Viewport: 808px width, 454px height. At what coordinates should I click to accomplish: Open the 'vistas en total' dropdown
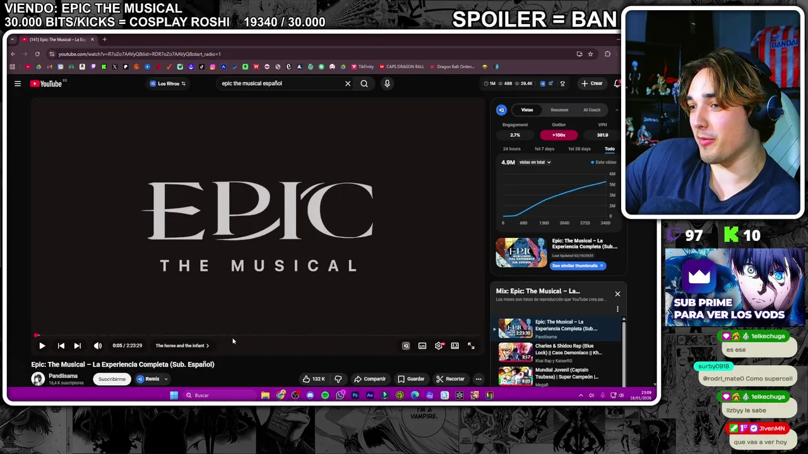(535, 162)
